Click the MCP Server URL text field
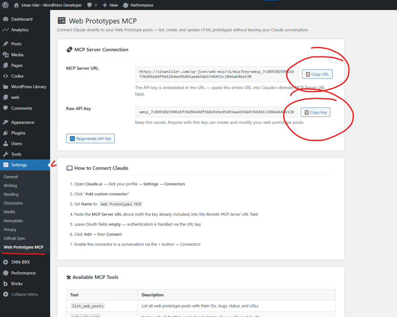This screenshot has width=397, height=317. 217,74
